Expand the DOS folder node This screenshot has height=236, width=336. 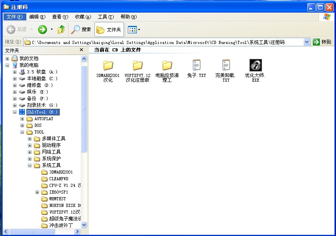click(22, 125)
